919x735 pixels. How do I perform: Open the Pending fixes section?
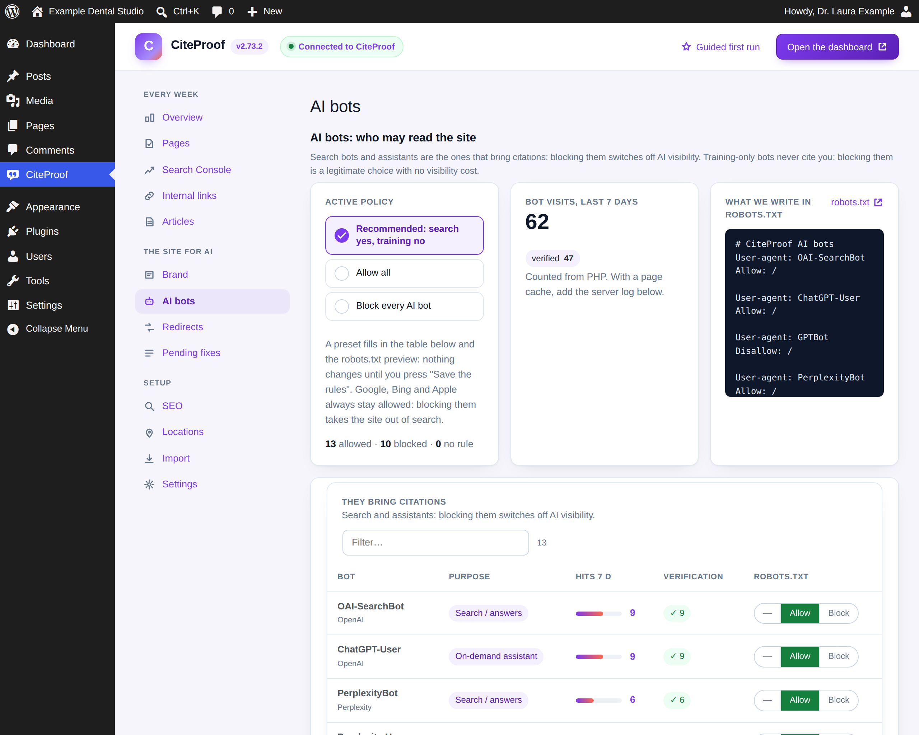coord(212,353)
